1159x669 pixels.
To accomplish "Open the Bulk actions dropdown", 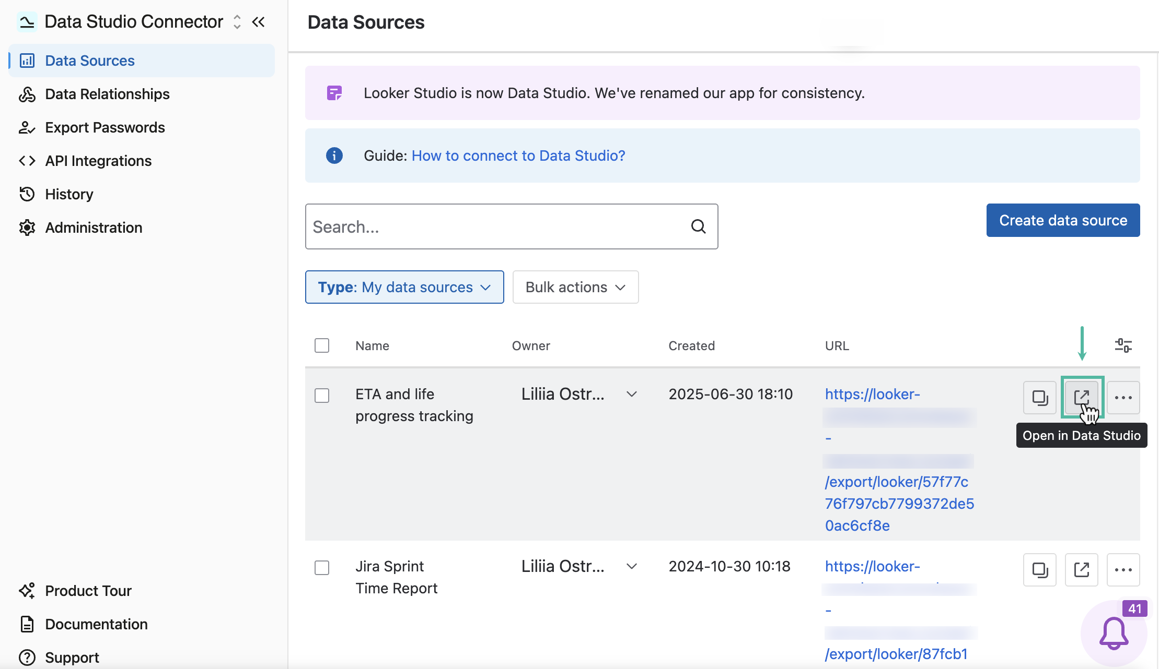I will click(575, 287).
